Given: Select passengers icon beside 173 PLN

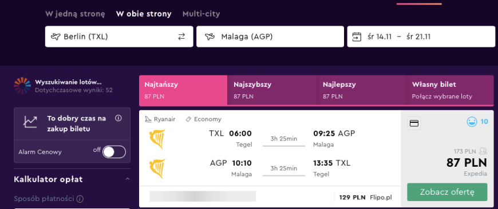Looking at the screenshot, I should point(483,151).
